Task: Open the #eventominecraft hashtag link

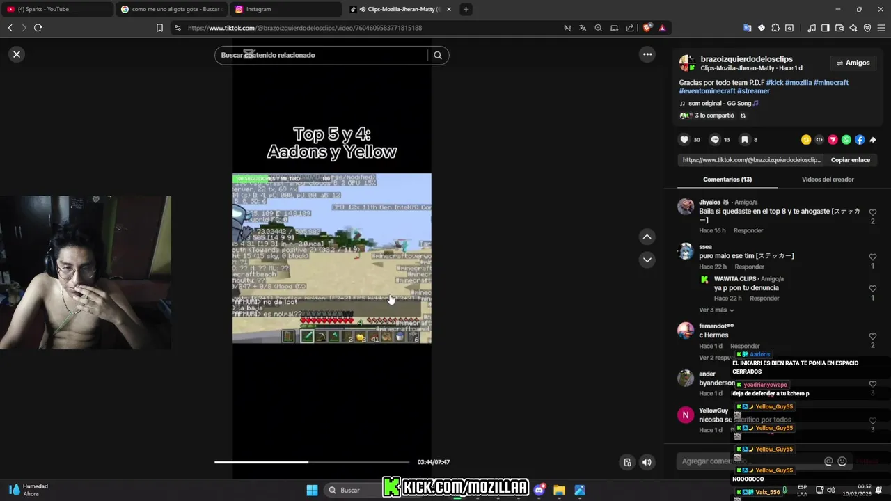Action: click(x=707, y=91)
